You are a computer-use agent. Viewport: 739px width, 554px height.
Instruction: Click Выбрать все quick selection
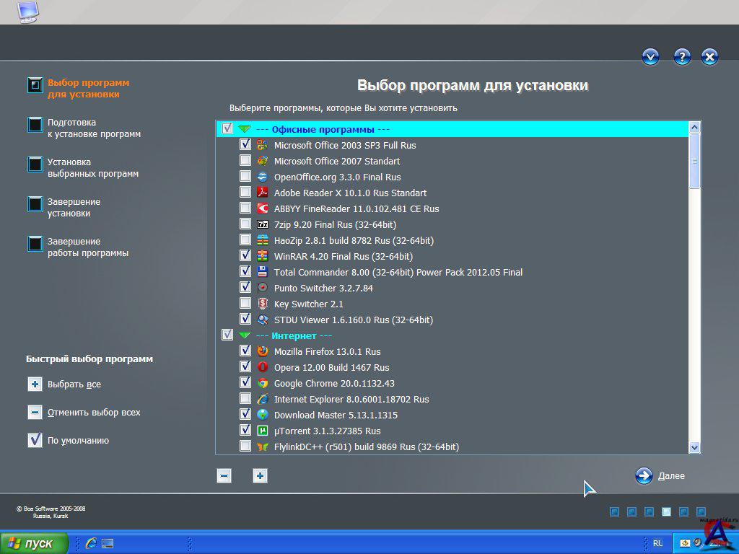pos(74,384)
